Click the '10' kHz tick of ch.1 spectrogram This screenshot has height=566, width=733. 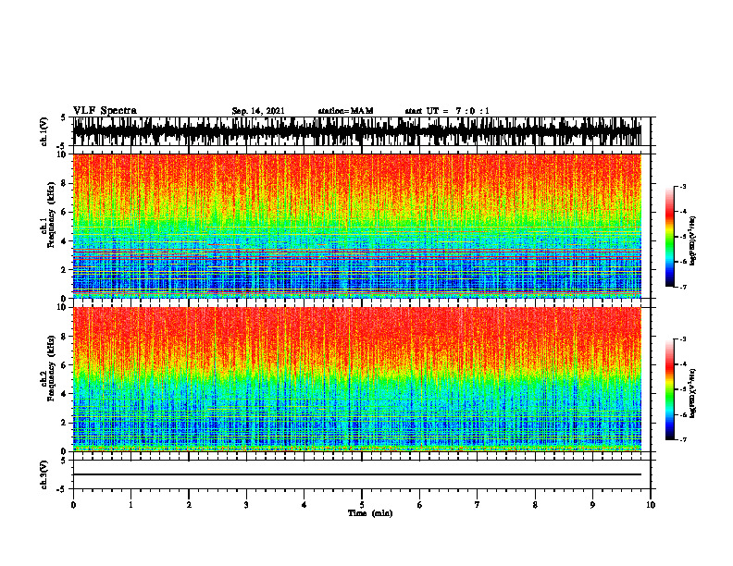pyautogui.click(x=62, y=154)
